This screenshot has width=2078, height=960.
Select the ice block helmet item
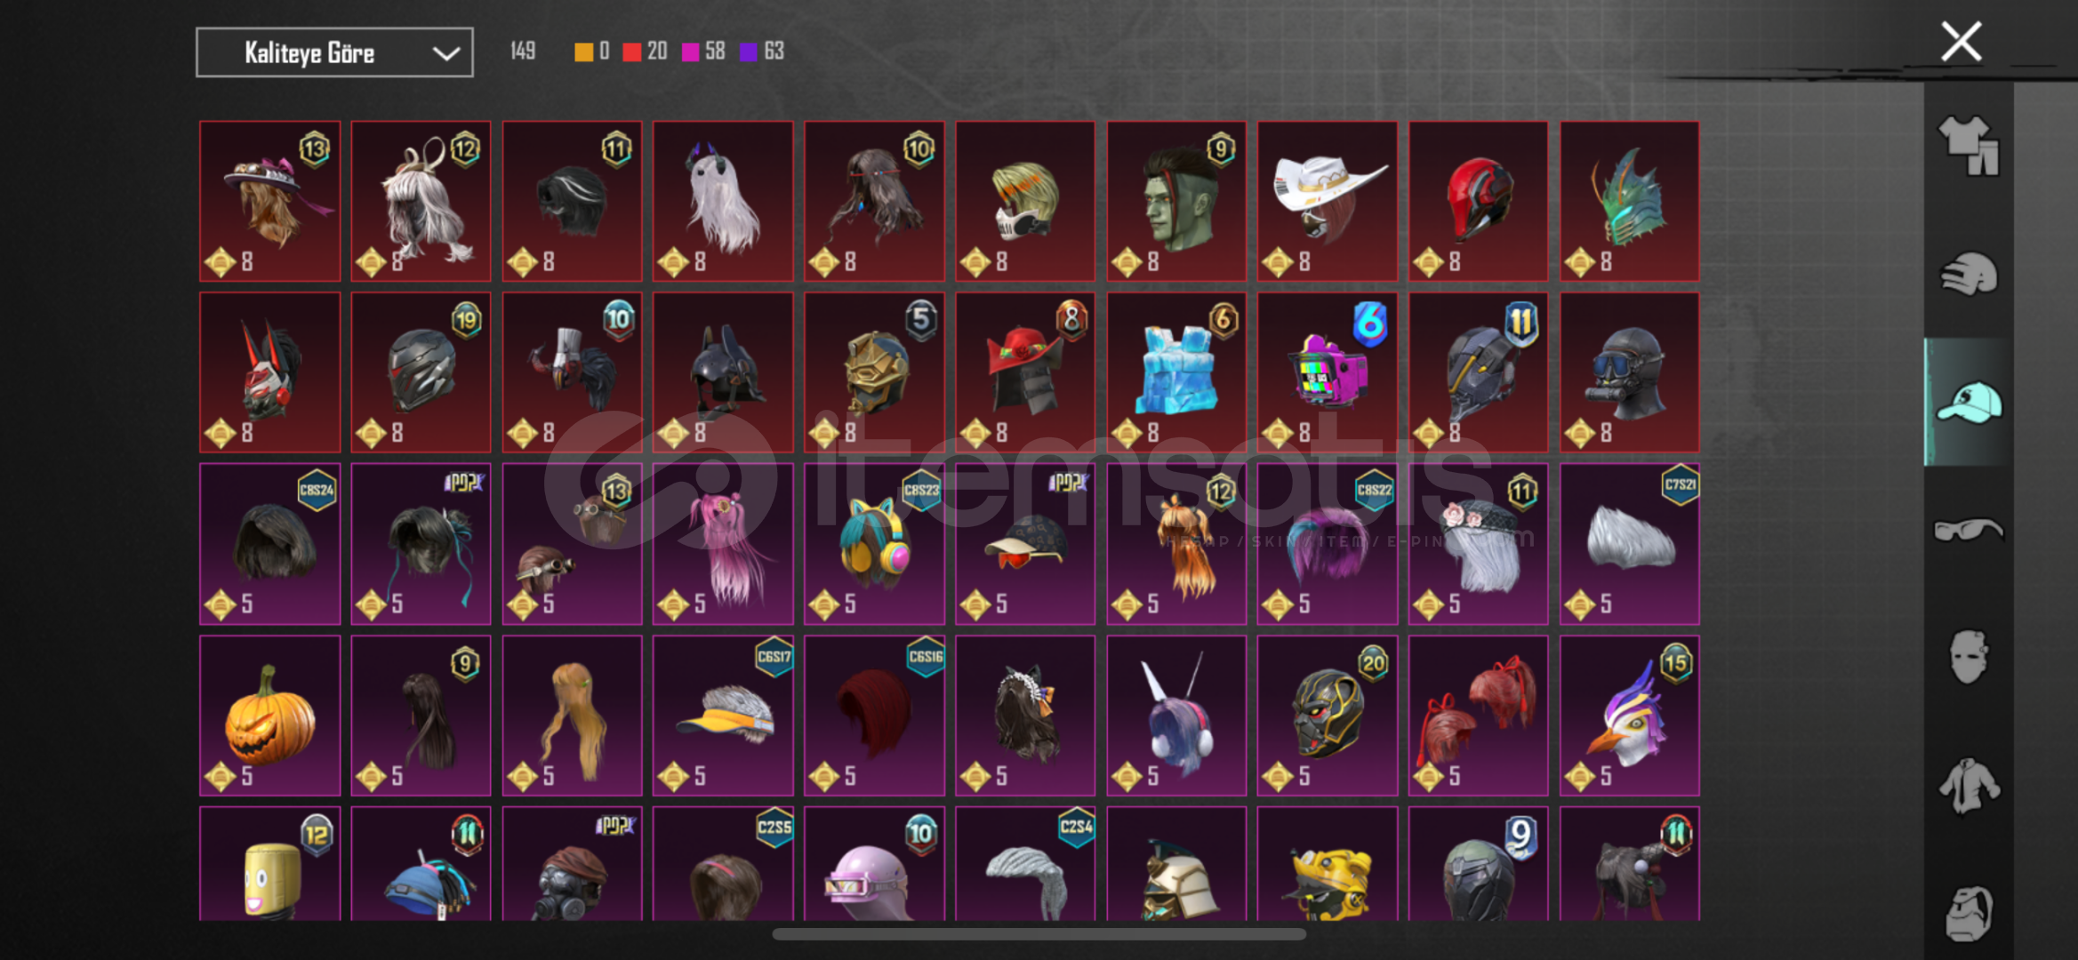click(x=1176, y=372)
